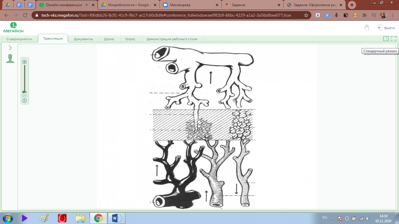The width and height of the screenshot is (399, 224).
Task: Zoom out with the minus icon
Action: [x=25, y=95]
